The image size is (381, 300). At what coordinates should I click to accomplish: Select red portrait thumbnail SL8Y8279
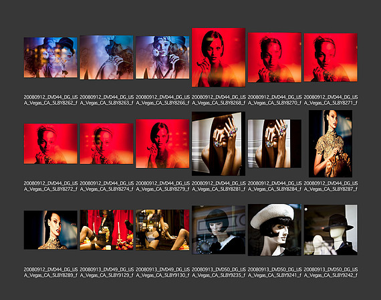162,144
